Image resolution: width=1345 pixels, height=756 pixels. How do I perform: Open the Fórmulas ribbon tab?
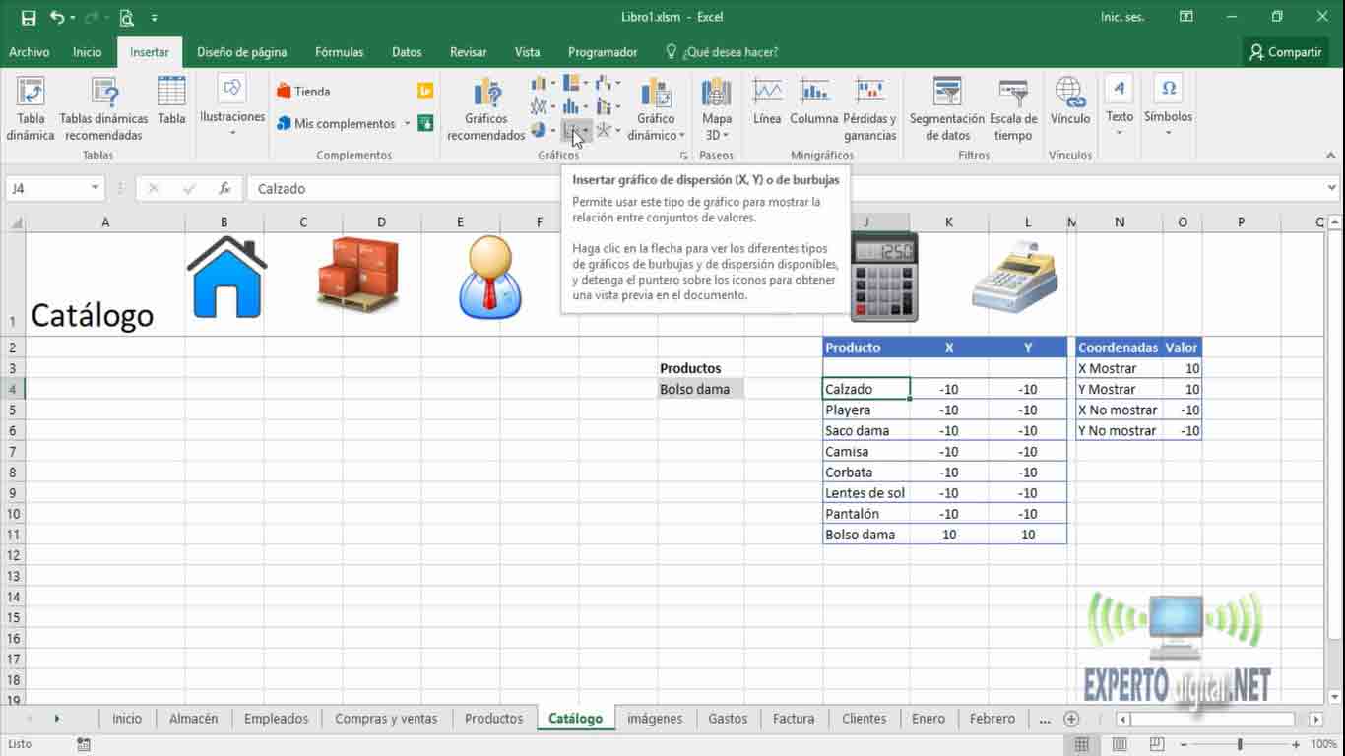(339, 52)
